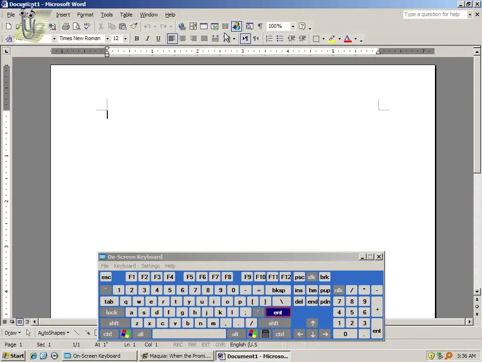Expand the Outside Border dropdown arrow
The width and height of the screenshot is (482, 362).
323,39
